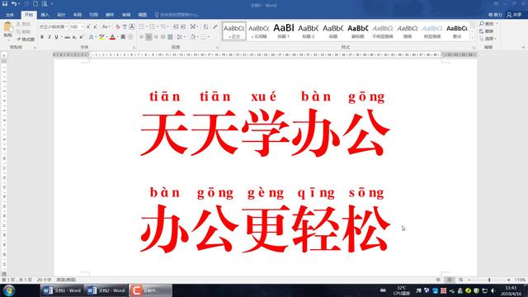
Task: Increase the paragraph indent
Action: click(183, 26)
